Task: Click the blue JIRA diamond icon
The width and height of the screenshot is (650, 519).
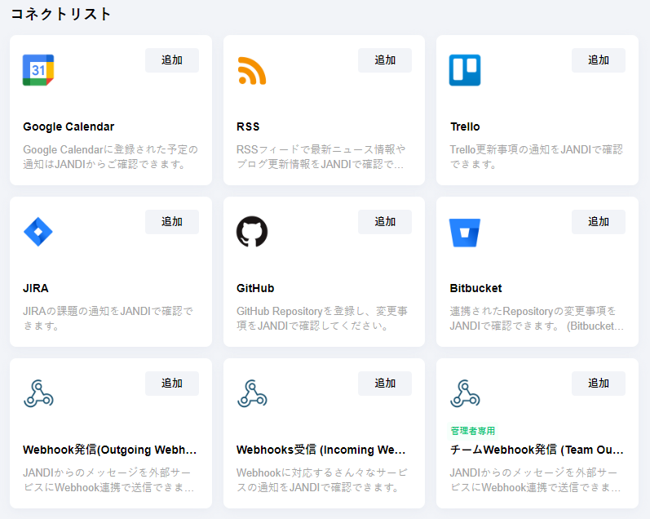Action: (38, 232)
